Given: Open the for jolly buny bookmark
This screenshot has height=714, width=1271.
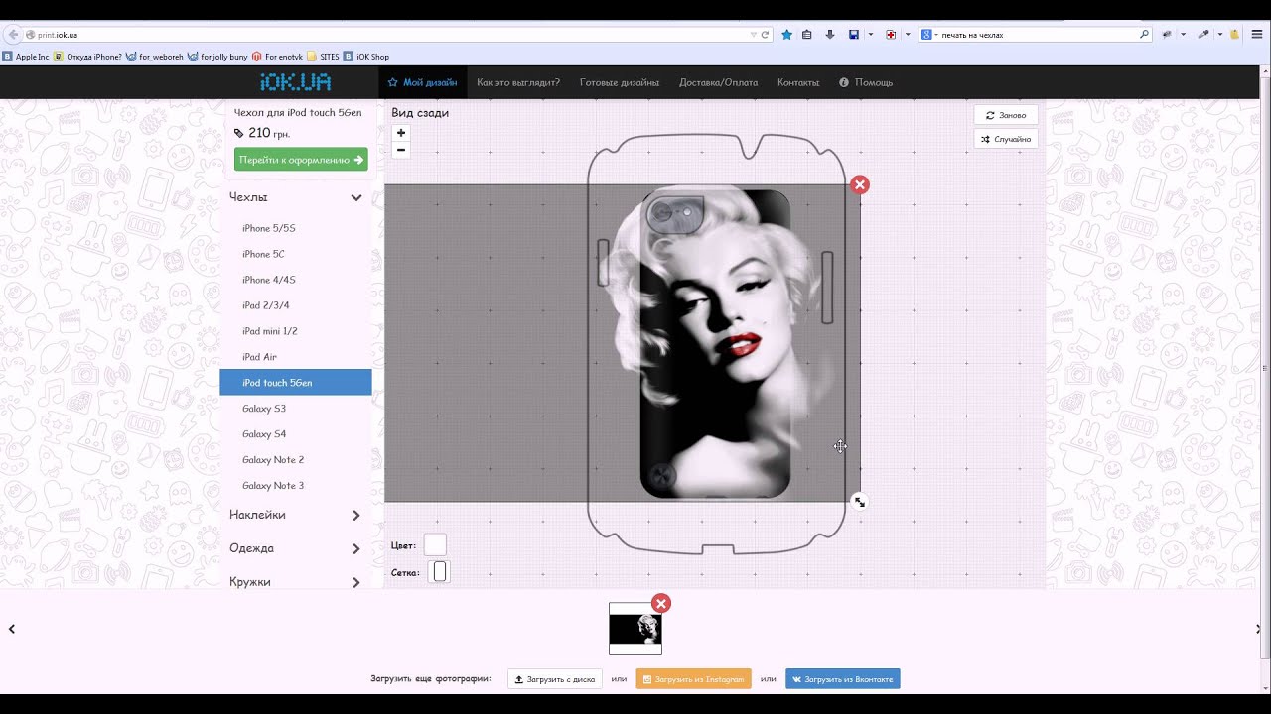Looking at the screenshot, I should pyautogui.click(x=217, y=57).
